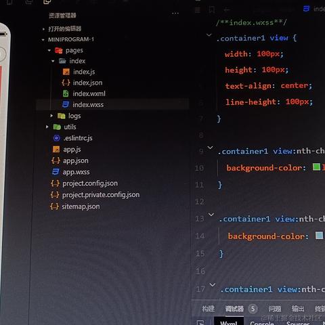The image size is (325, 325).
Task: Click the 'text-align: center;' code line
Action: click(x=269, y=86)
